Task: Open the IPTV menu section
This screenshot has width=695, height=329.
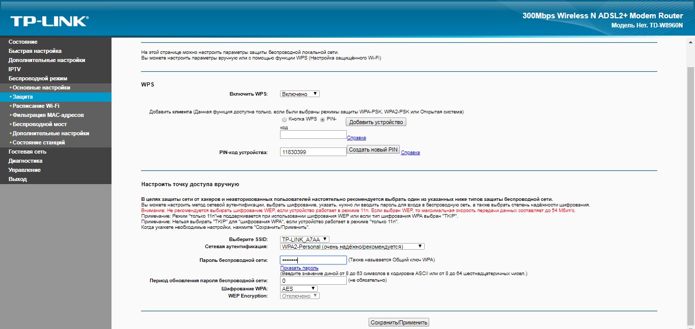Action: click(15, 69)
